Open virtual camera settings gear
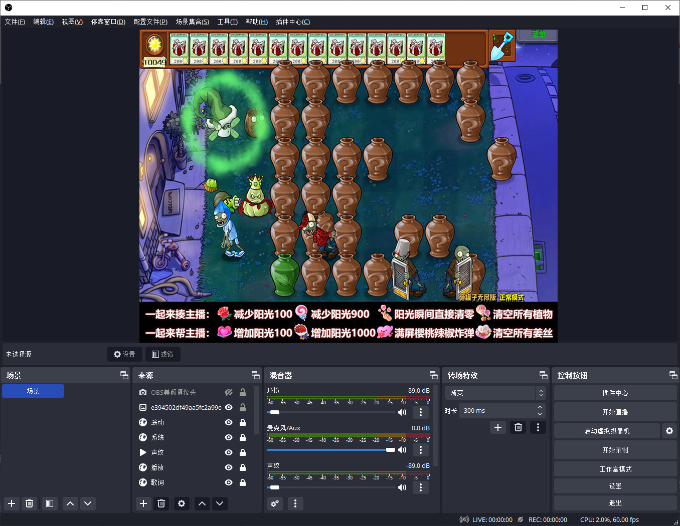The height and width of the screenshot is (526, 680). click(669, 431)
